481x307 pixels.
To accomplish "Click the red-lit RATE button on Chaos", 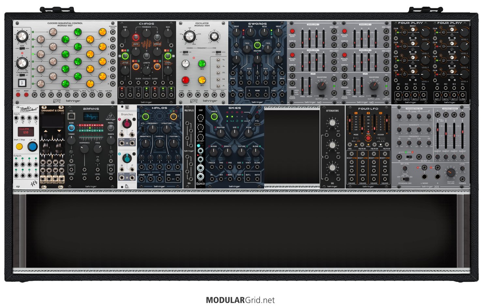I will pyautogui.click(x=136, y=38).
